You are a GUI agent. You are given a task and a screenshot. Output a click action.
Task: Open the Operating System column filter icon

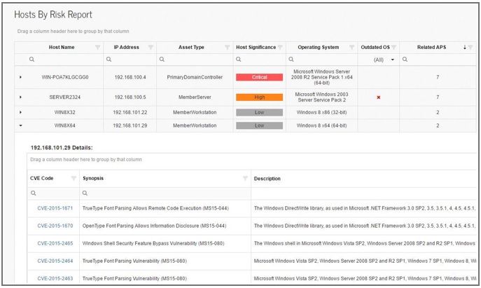pos(352,47)
